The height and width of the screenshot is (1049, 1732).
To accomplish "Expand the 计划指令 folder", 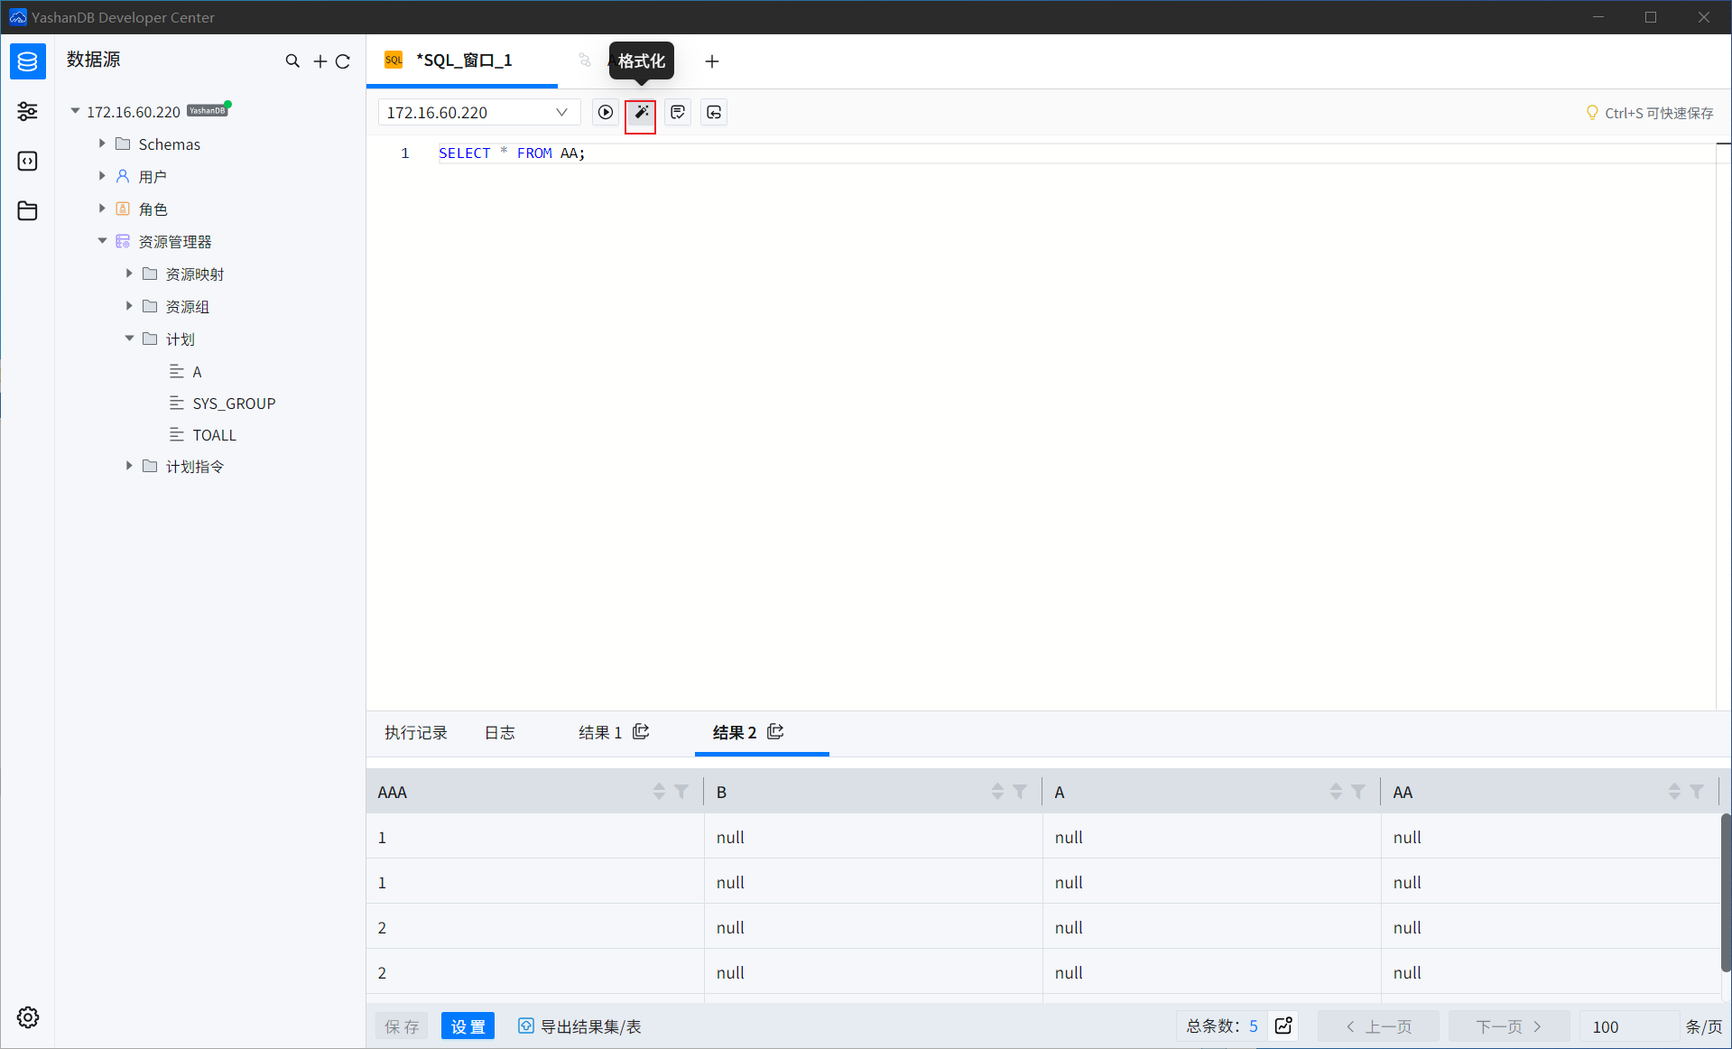I will tap(129, 466).
